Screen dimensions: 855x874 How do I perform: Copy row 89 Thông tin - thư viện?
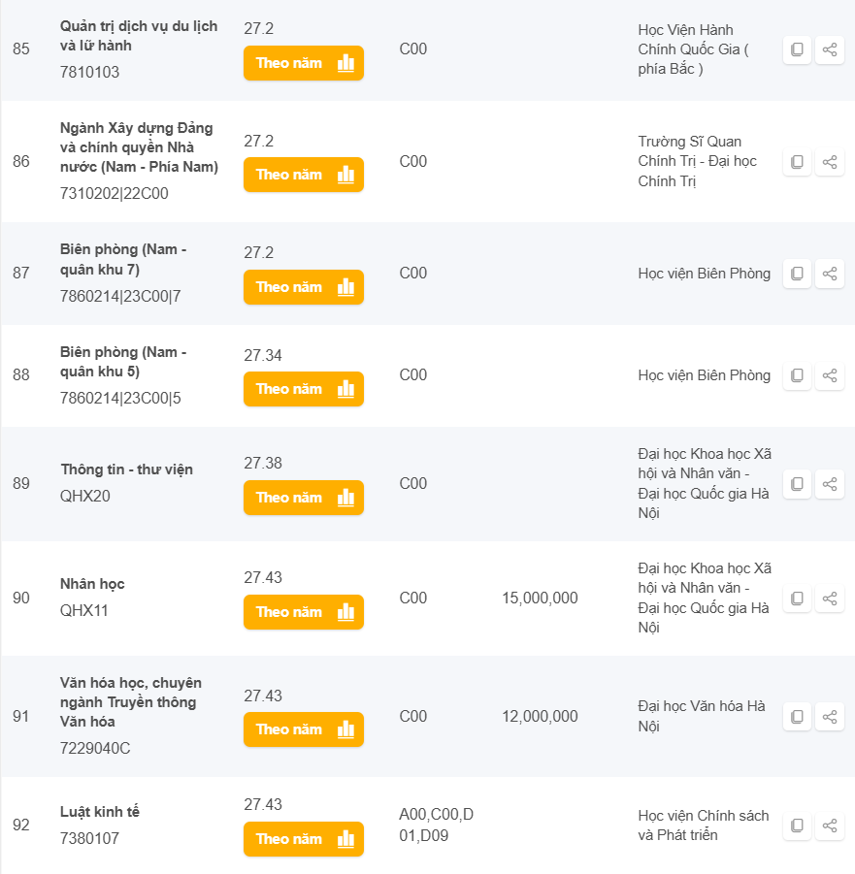797,484
